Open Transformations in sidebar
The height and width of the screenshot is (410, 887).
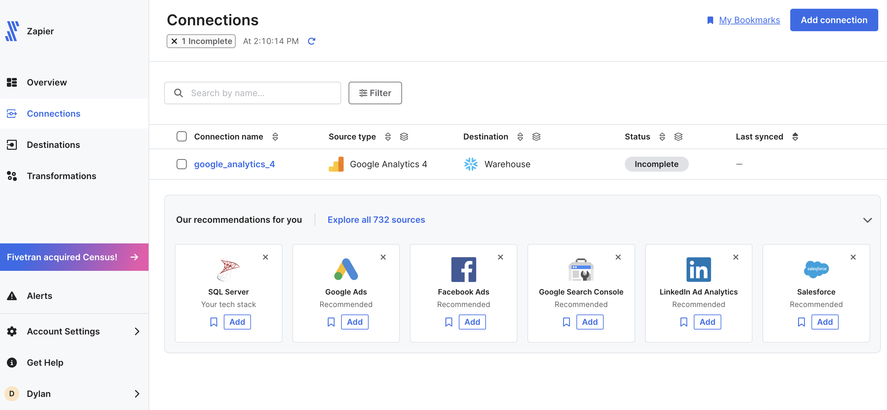click(x=74, y=176)
